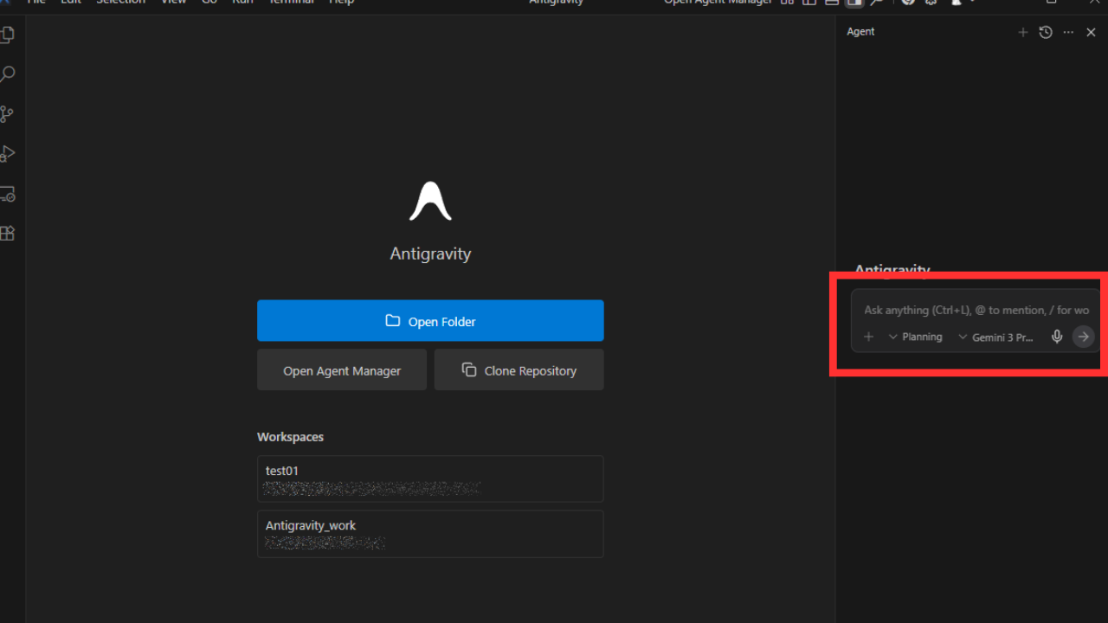
Task: Click the microphone voice input icon
Action: coord(1057,337)
